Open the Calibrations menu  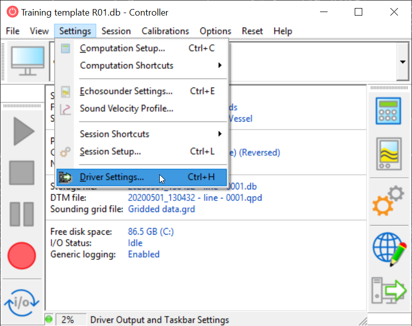165,31
